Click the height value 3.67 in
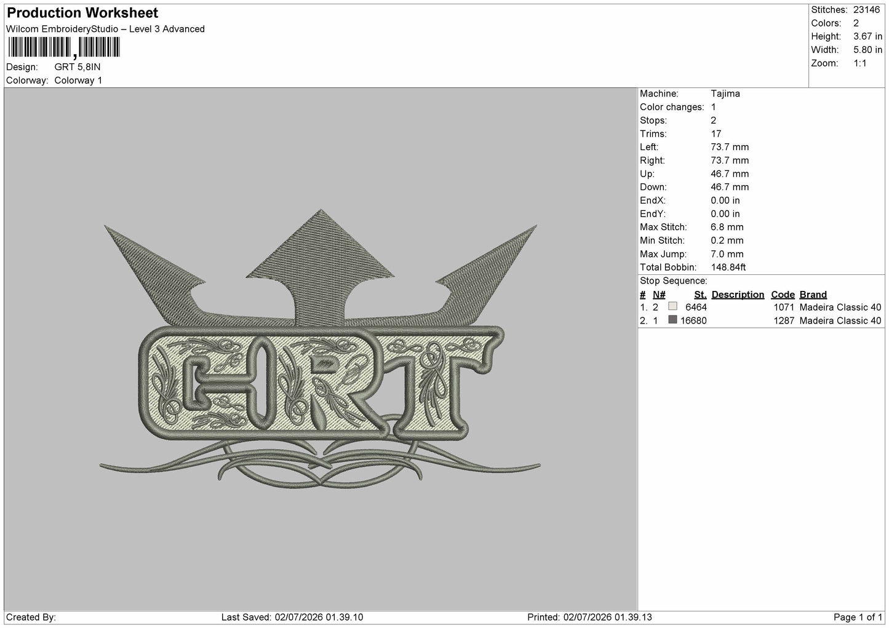The width and height of the screenshot is (889, 628). click(867, 37)
